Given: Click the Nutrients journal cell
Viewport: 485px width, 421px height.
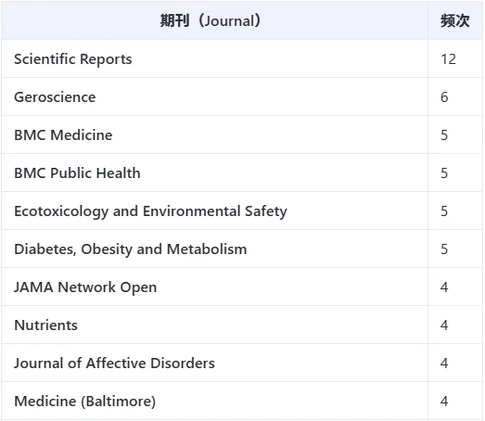Looking at the screenshot, I should [x=46, y=325].
